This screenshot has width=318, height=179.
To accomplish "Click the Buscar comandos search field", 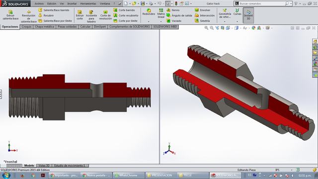I will [x=263, y=3].
